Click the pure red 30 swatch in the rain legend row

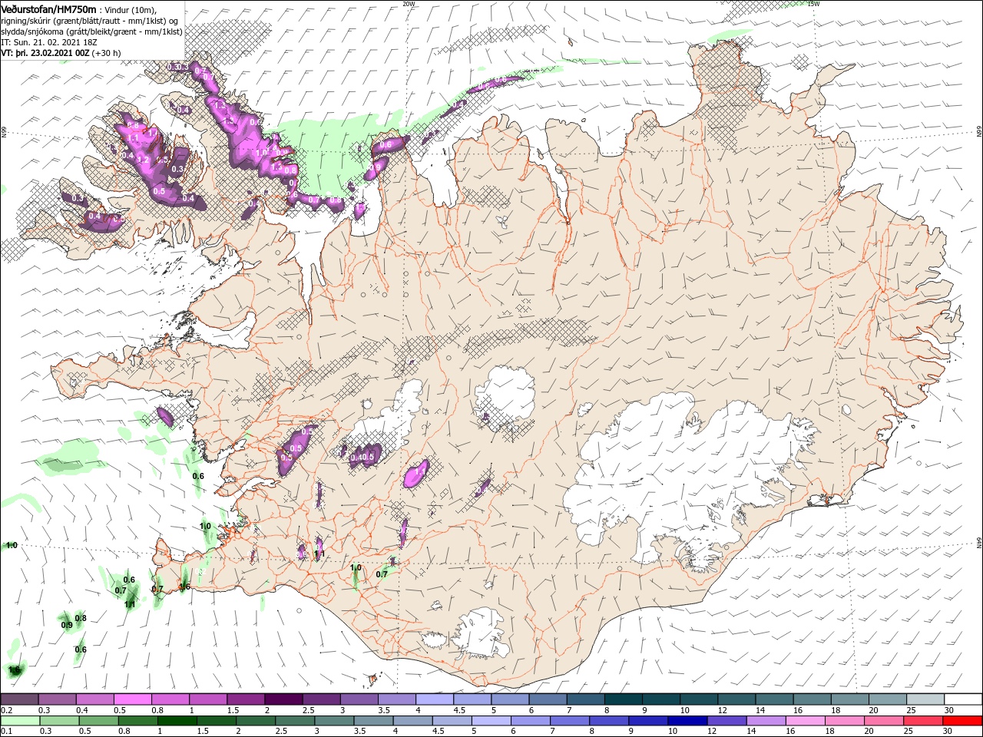pyautogui.click(x=961, y=721)
